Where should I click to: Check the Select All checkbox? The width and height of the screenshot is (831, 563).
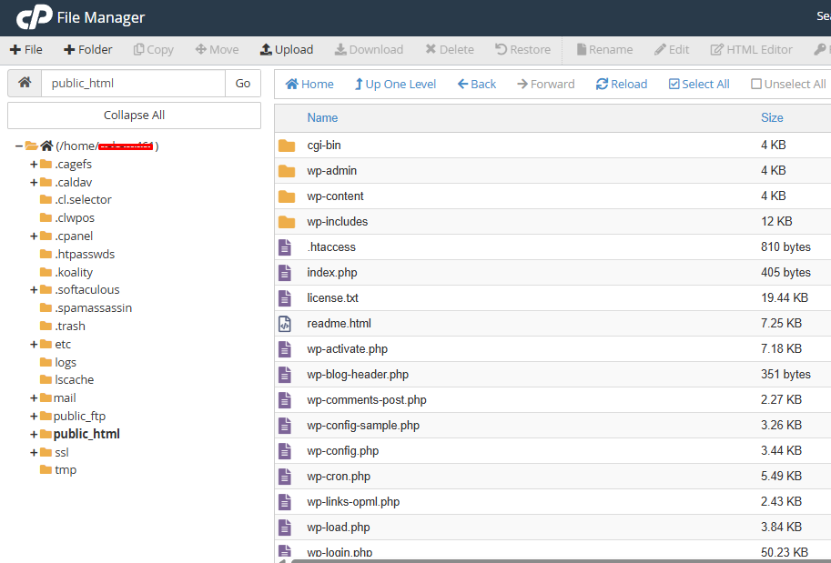point(674,85)
